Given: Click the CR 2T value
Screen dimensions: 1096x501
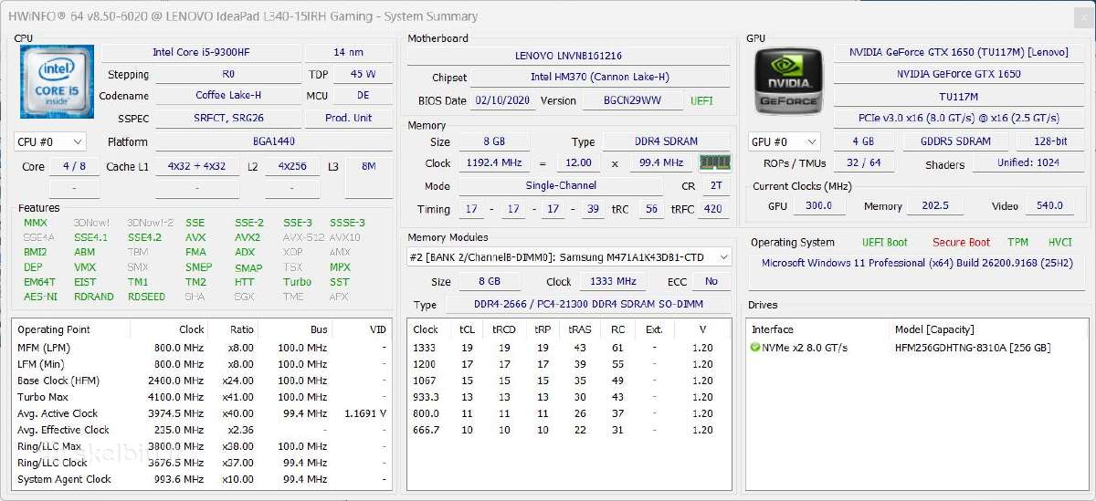Looking at the screenshot, I should pos(715,186).
